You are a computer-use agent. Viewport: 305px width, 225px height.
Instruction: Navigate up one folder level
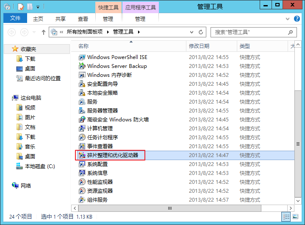(44, 32)
